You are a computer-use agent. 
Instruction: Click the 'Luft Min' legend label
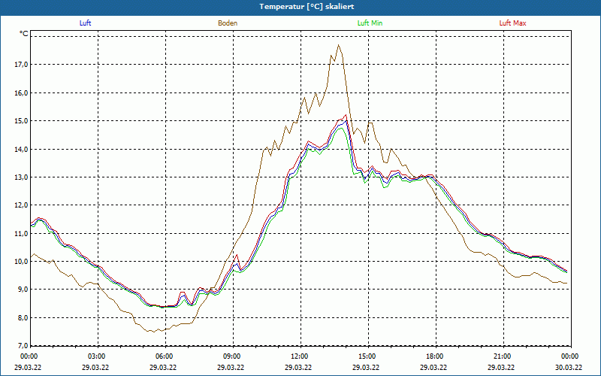(x=370, y=23)
